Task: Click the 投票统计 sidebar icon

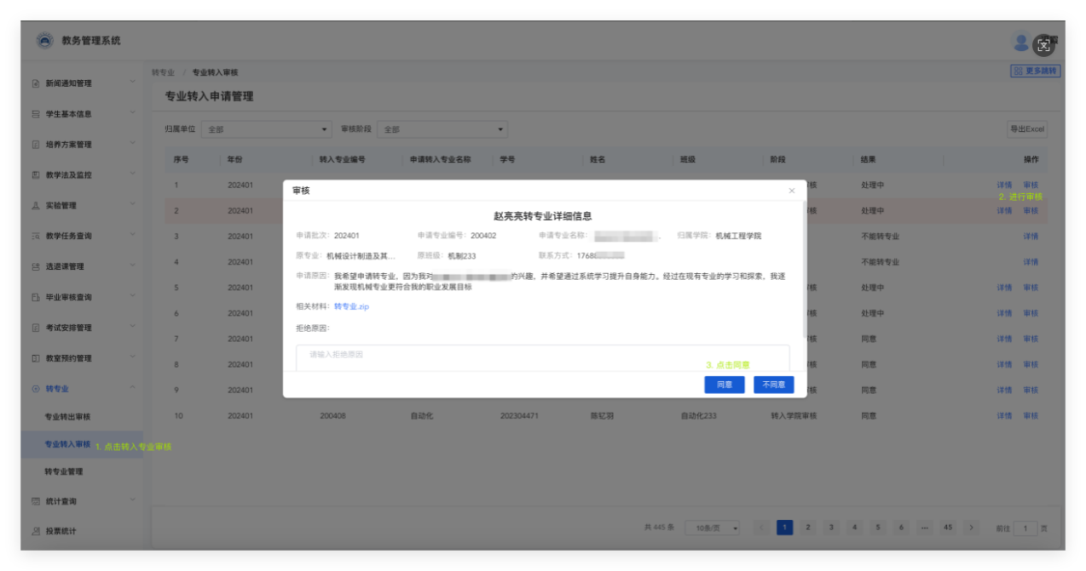Action: (36, 531)
